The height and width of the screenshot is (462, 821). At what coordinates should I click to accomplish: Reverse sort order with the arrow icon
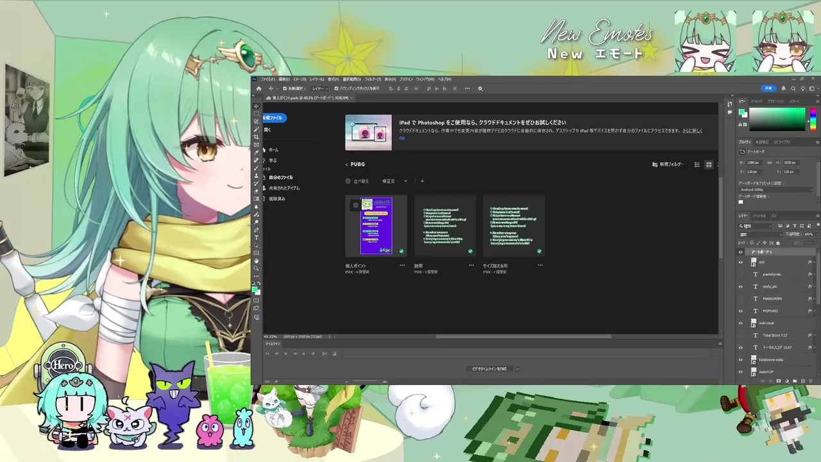(422, 181)
